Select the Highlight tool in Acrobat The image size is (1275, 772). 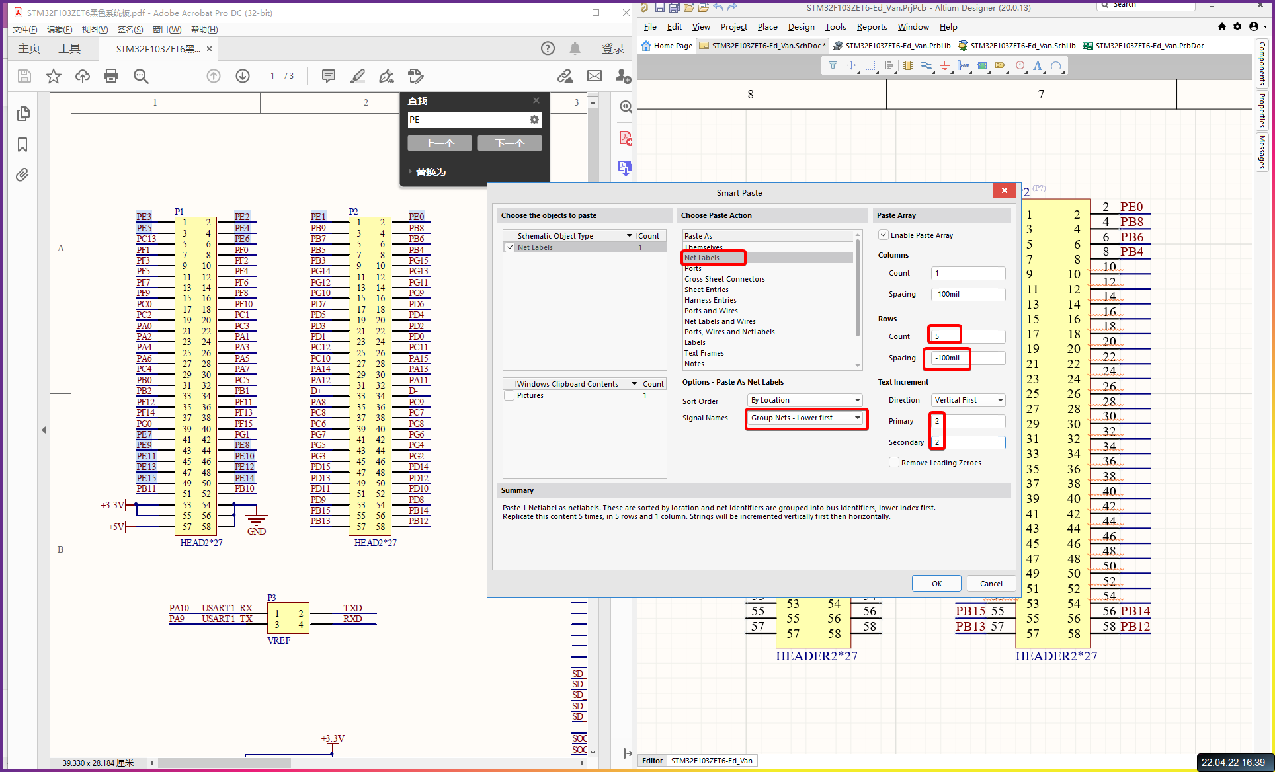pyautogui.click(x=357, y=75)
